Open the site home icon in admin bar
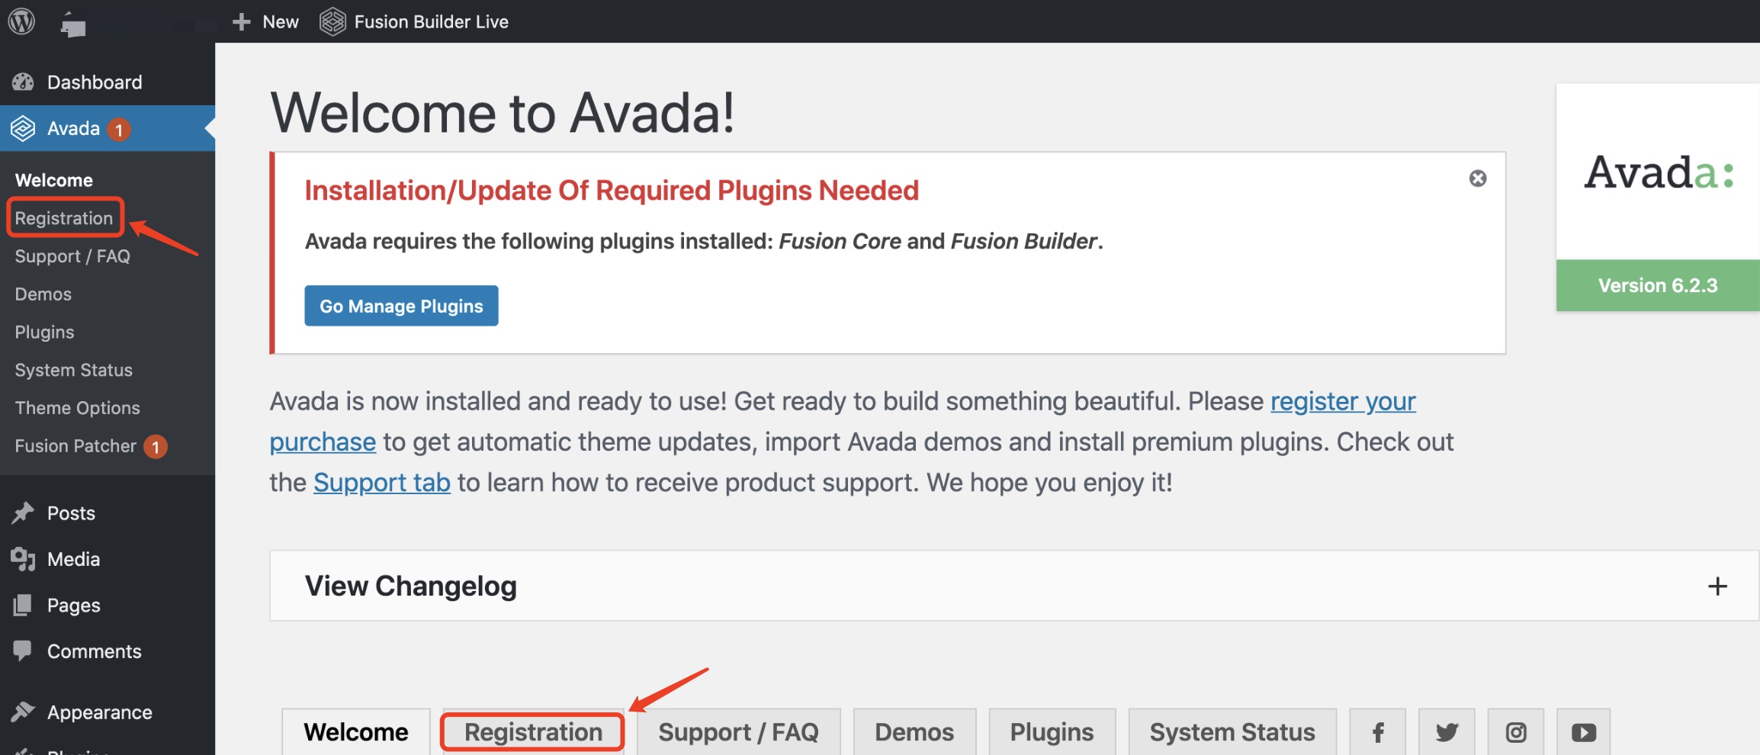This screenshot has height=755, width=1760. click(x=72, y=23)
